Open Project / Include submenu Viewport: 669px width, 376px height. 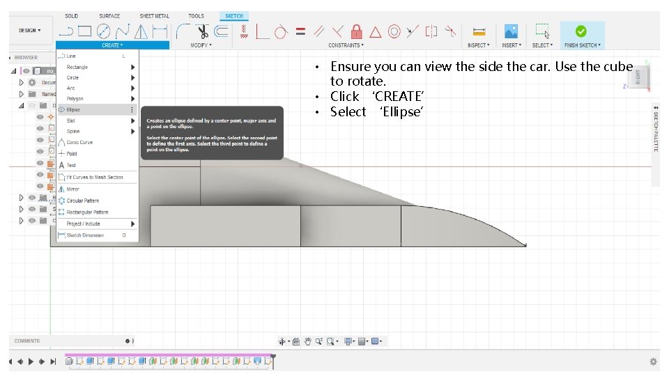98,224
